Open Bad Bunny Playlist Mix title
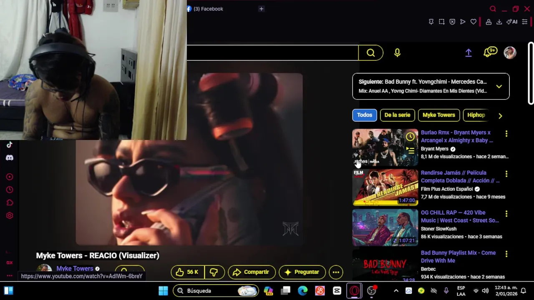 pos(458,257)
